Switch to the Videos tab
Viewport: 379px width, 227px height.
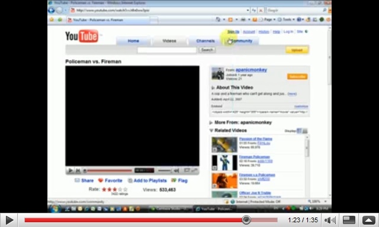click(169, 41)
